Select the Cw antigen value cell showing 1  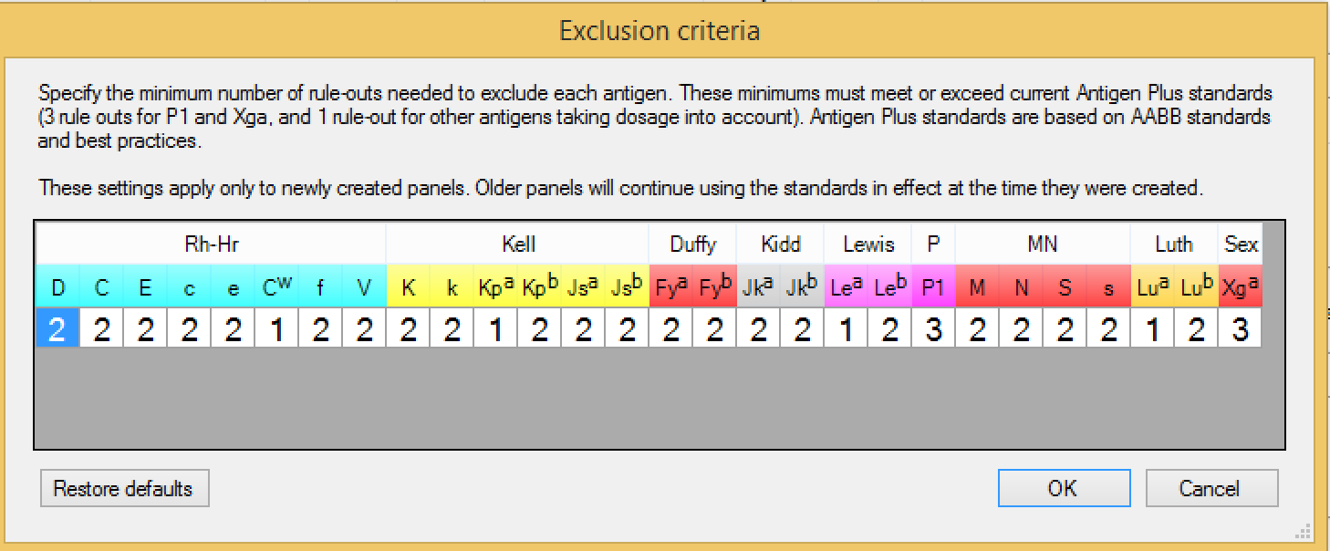(x=276, y=328)
